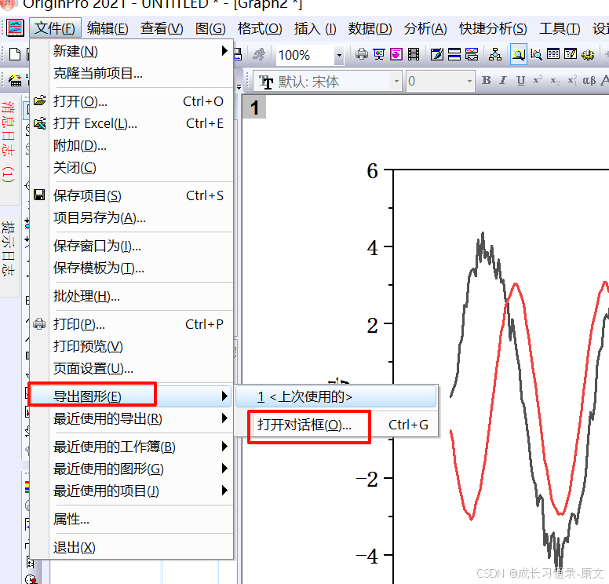
Task: Open the 图(G) menu
Action: point(210,28)
